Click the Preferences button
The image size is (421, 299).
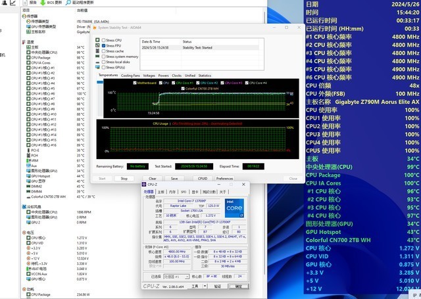coord(224,178)
